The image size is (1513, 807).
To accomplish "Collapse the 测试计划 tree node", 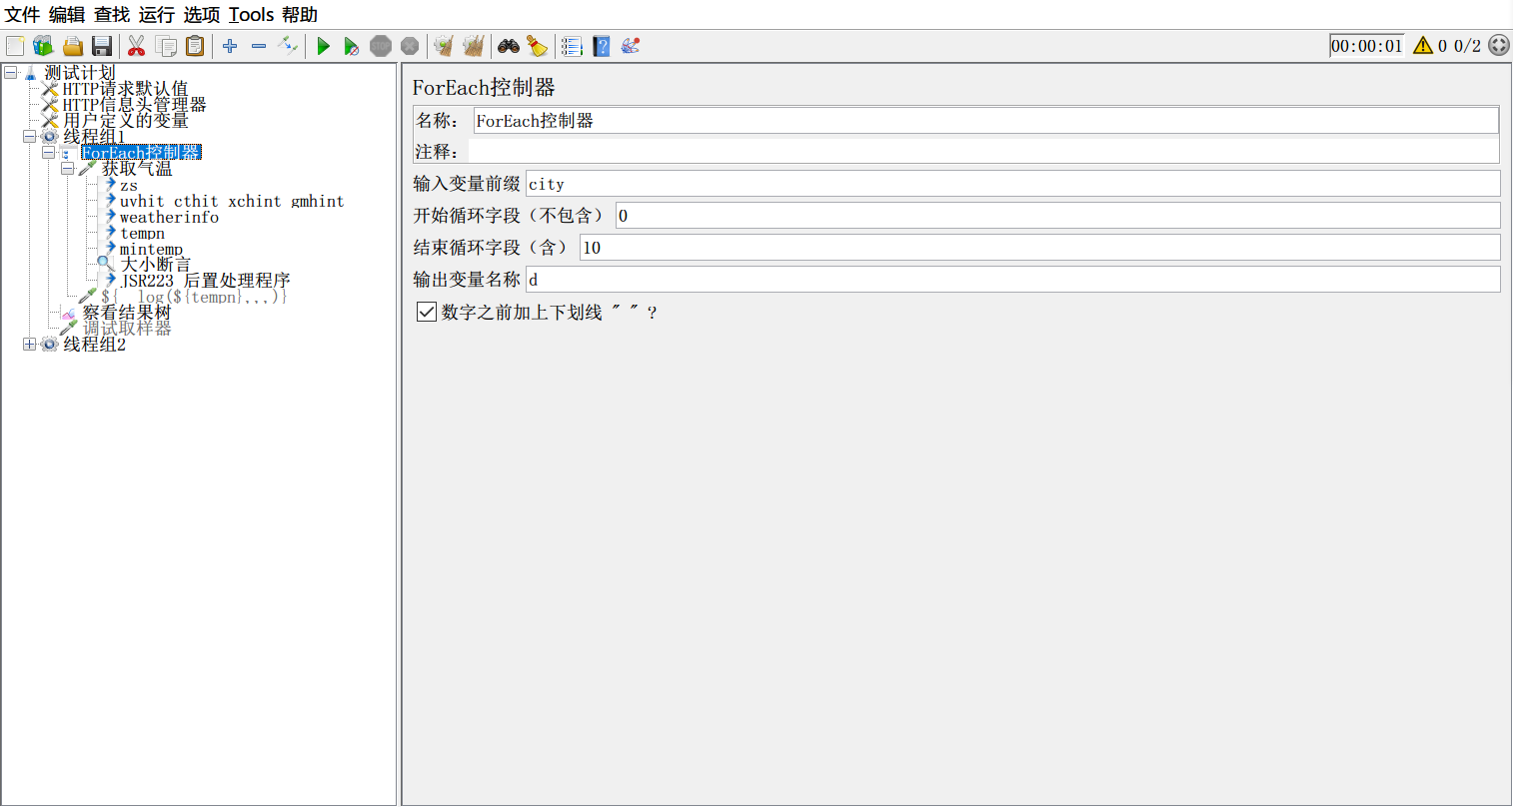I will (x=11, y=72).
